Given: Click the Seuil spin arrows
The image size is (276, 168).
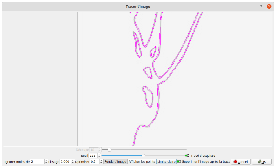Looking at the screenshot, I should click(x=99, y=156).
